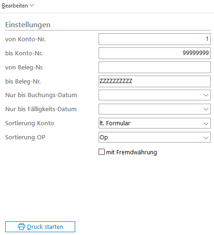Open the Nur bis Fälligkeits-Datum dropdown arrow
This screenshot has height=235, width=214.
click(206, 109)
